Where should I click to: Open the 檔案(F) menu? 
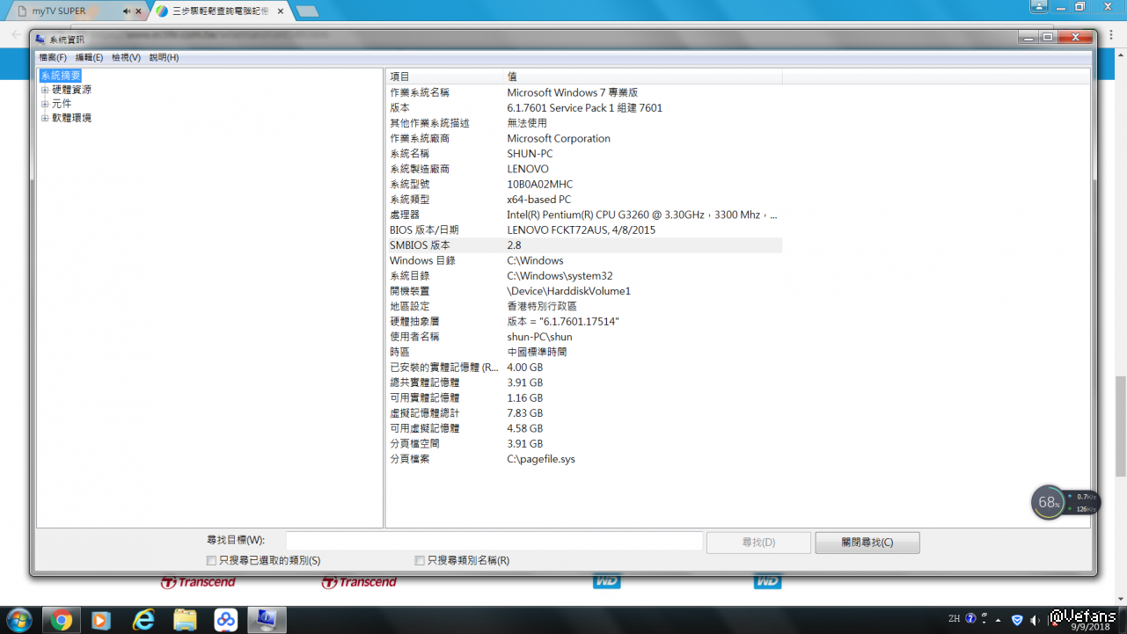click(53, 57)
